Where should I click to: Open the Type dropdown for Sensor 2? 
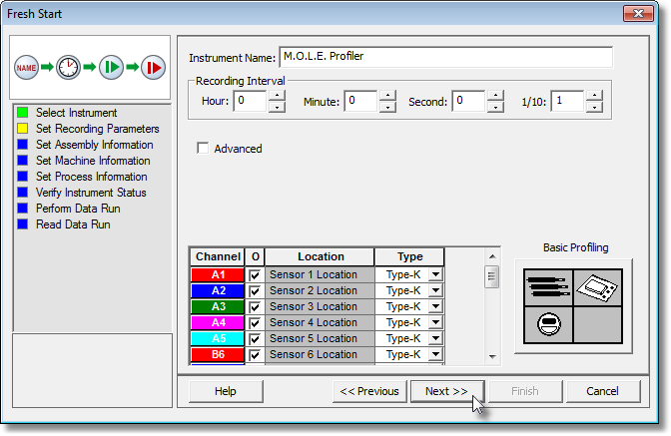tap(435, 290)
